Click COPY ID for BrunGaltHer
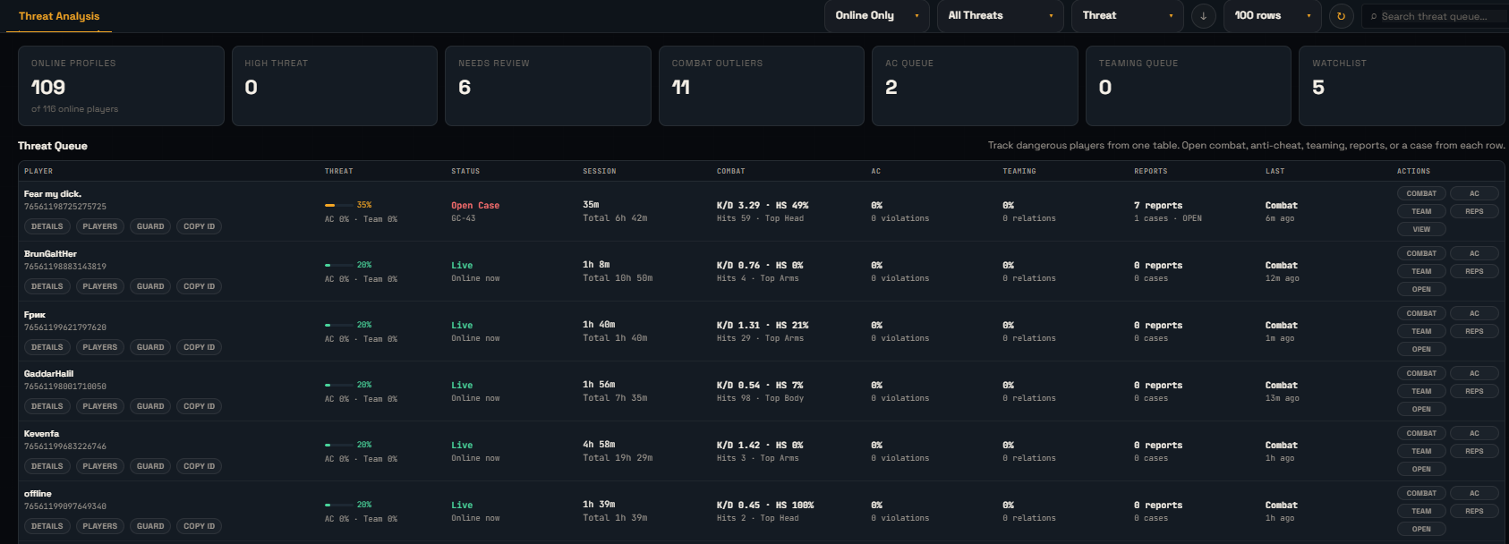This screenshot has width=1509, height=544. 199,286
